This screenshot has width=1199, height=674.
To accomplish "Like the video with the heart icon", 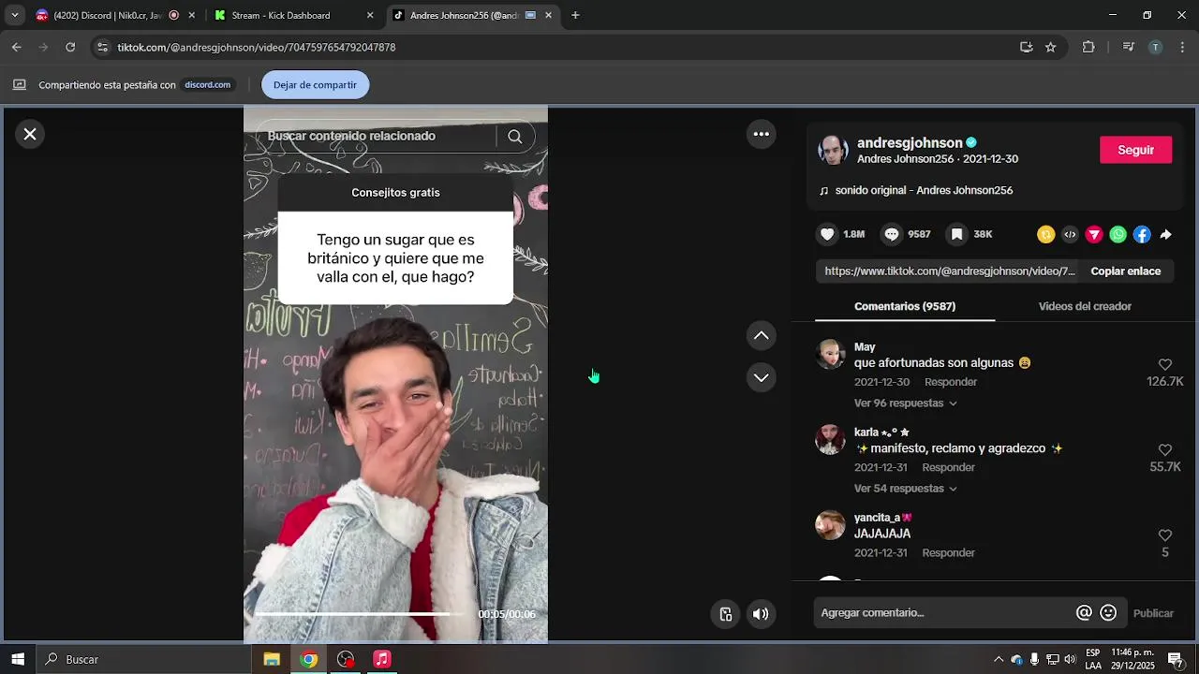I will (x=827, y=234).
